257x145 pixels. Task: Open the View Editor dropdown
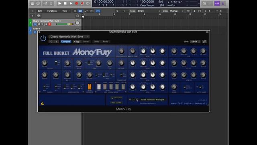[195, 41]
